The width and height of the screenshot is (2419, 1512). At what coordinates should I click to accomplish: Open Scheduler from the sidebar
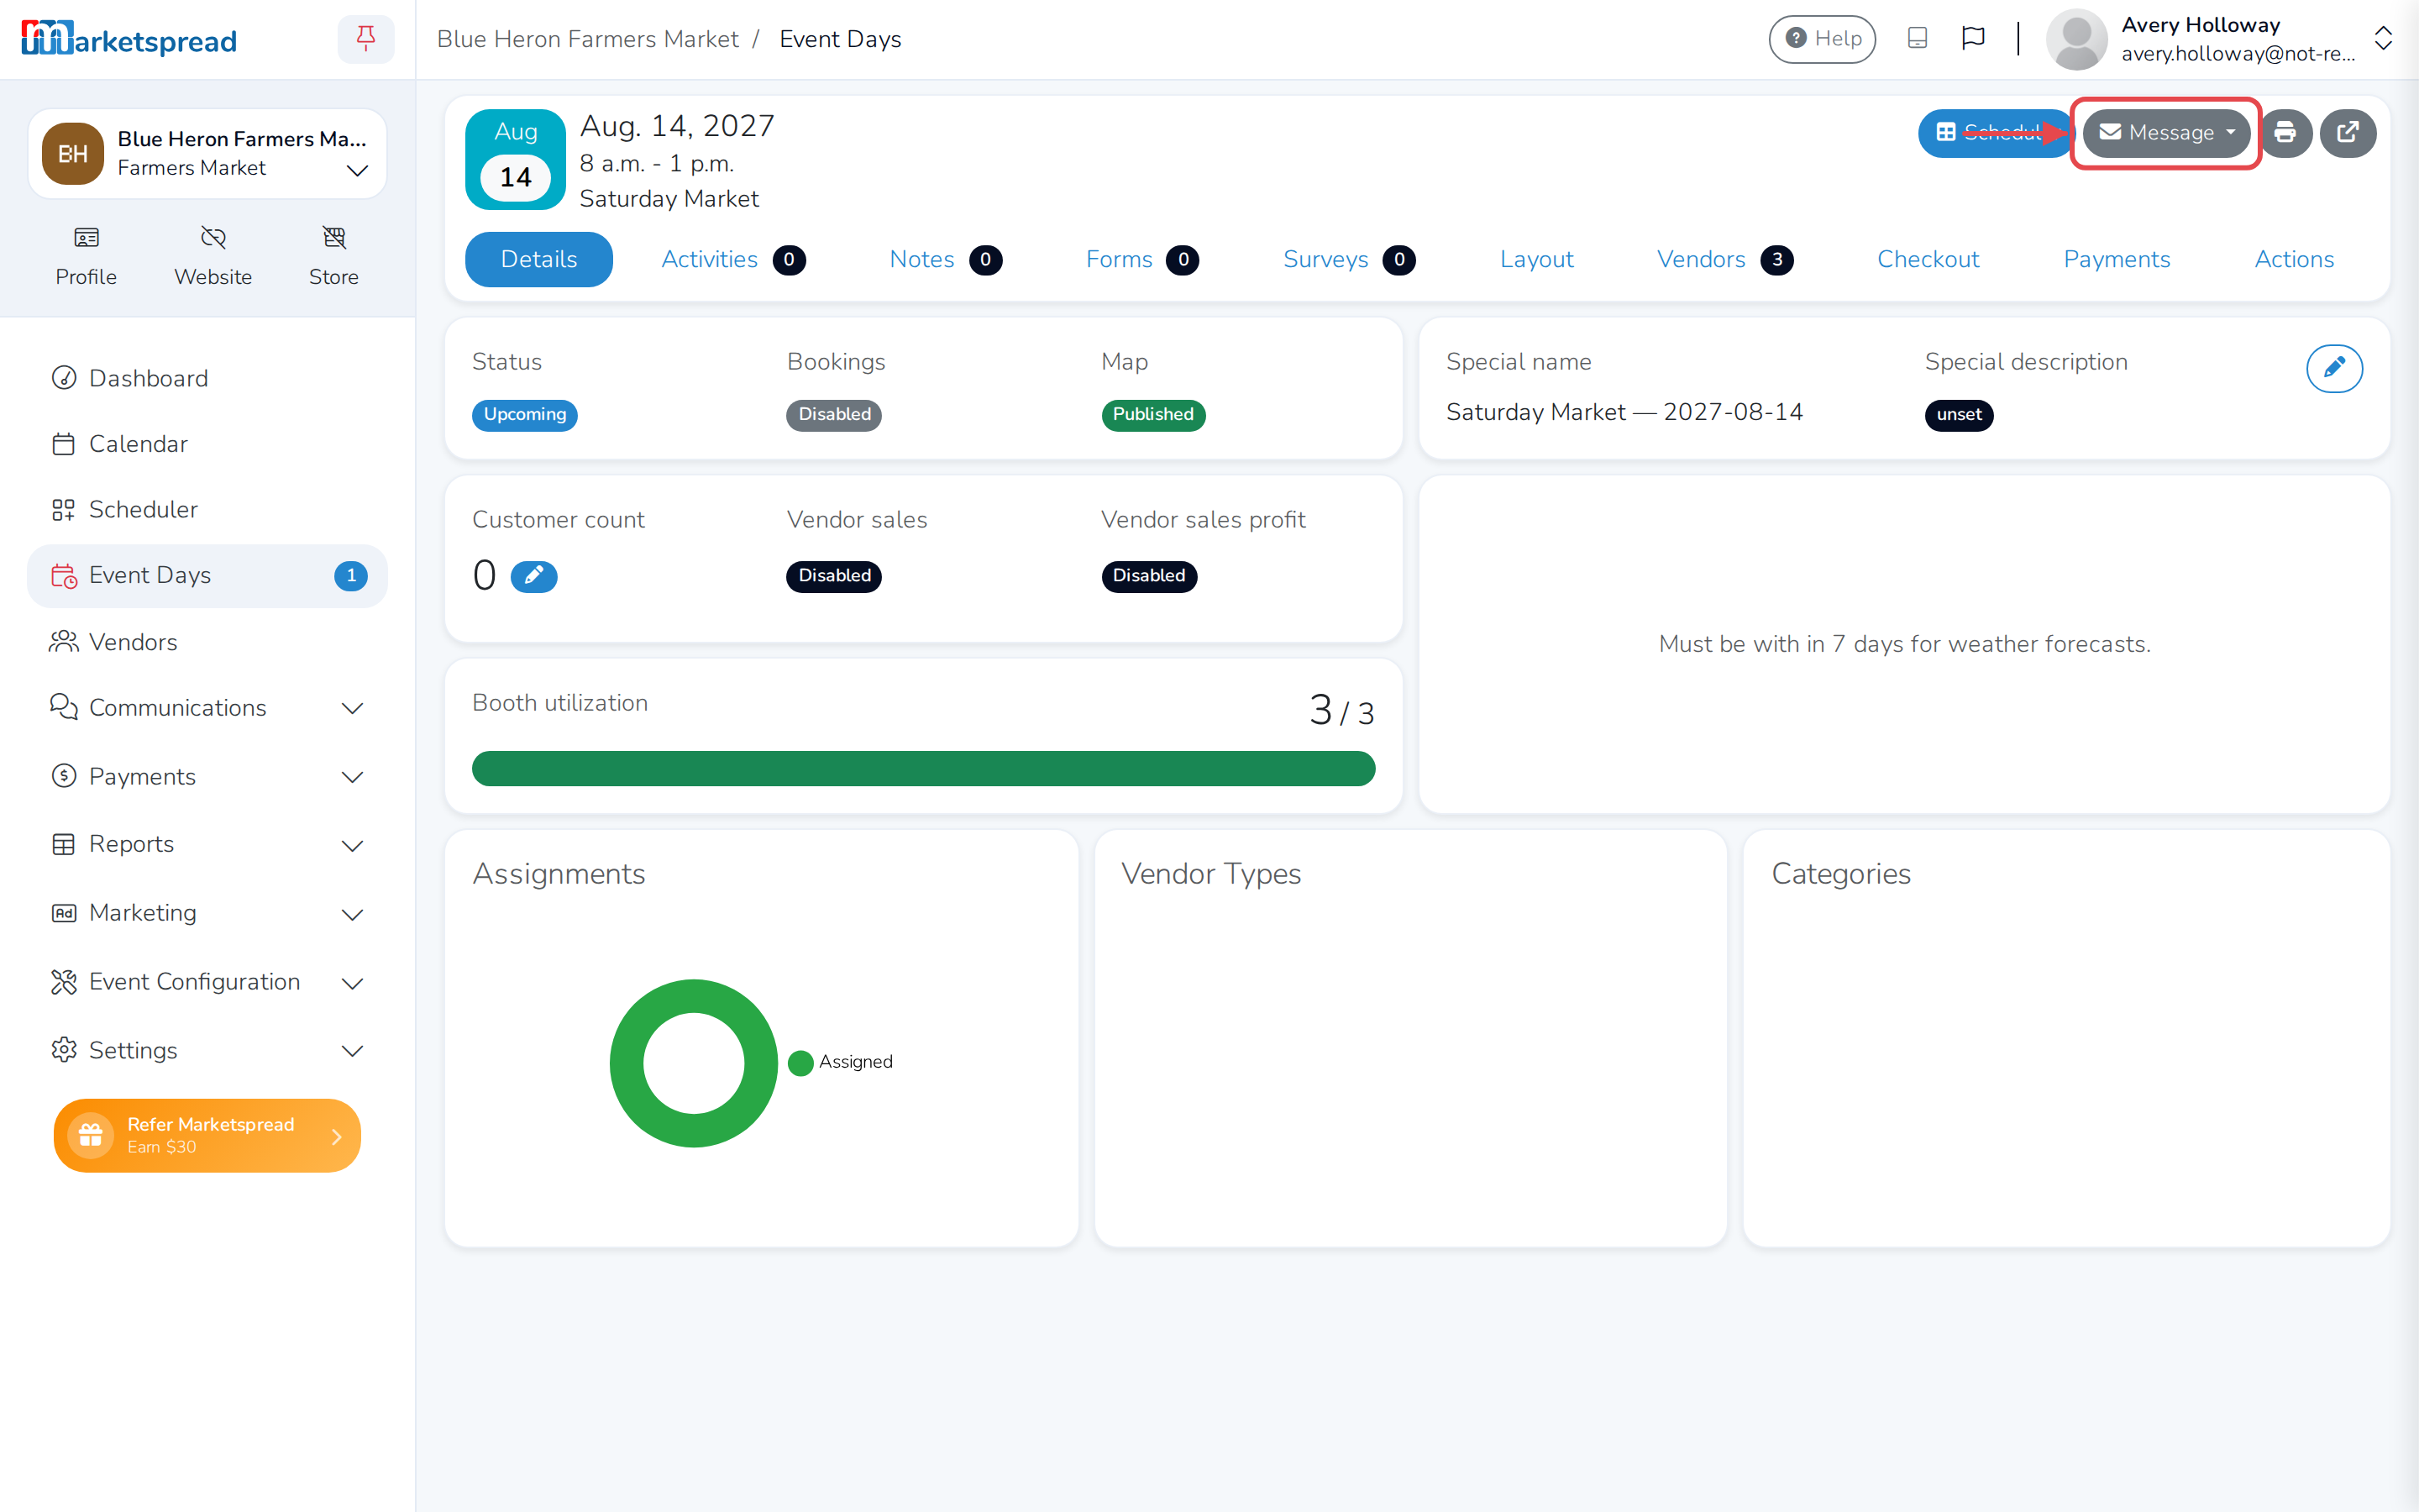point(207,509)
